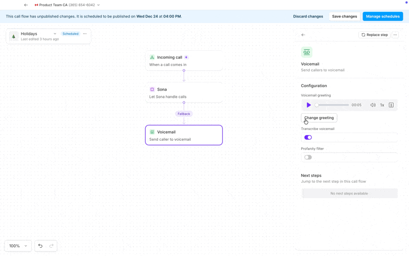Image resolution: width=409 pixels, height=256 pixels.
Task: Click the large Voicemail icon in panel
Action: coord(307,52)
